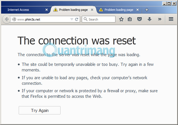Open the Downloads panel arrow
The width and height of the screenshot is (178, 125).
[x=149, y=19]
